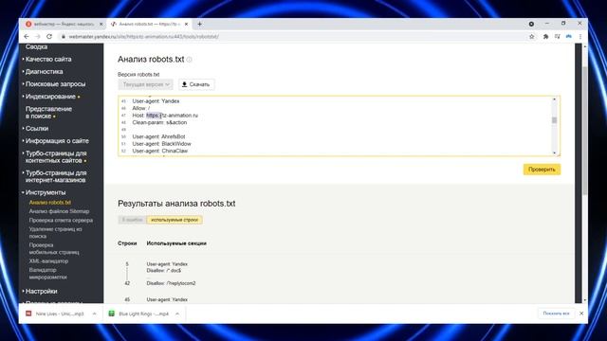The image size is (607, 341).
Task: Go forward using the browser forward arrow
Action: [x=38, y=36]
